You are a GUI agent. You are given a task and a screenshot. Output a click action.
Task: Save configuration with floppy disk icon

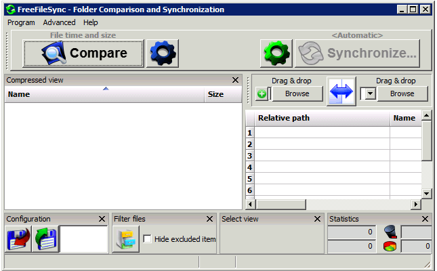tap(18, 239)
